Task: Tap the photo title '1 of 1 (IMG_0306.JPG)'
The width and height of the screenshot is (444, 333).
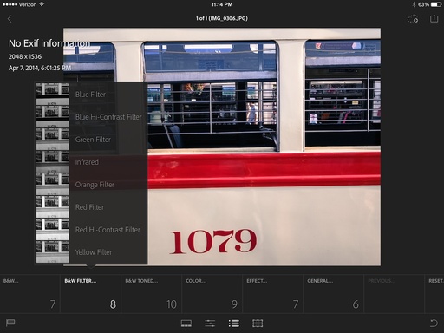Action: coord(222,18)
